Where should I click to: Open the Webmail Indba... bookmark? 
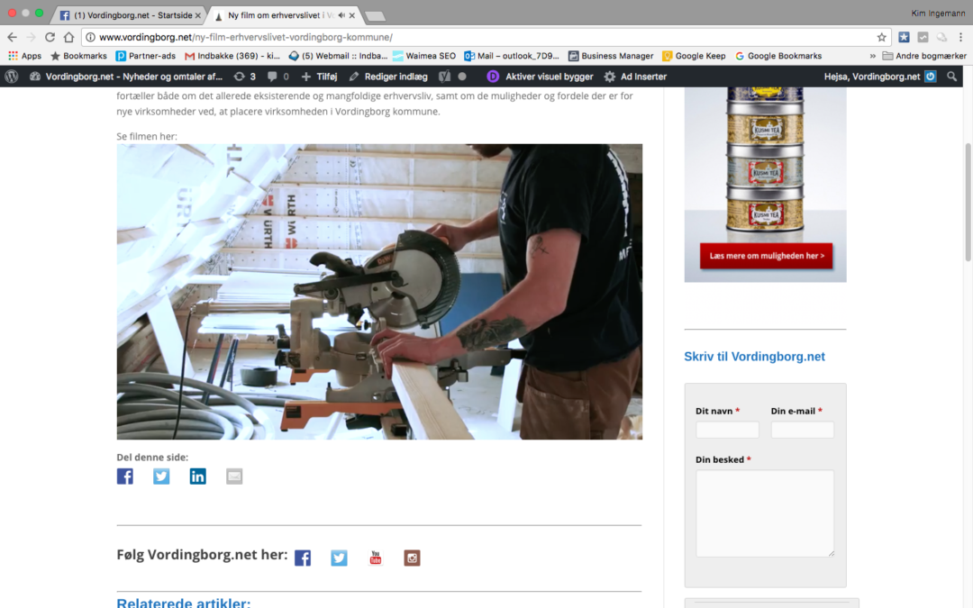[x=338, y=56]
